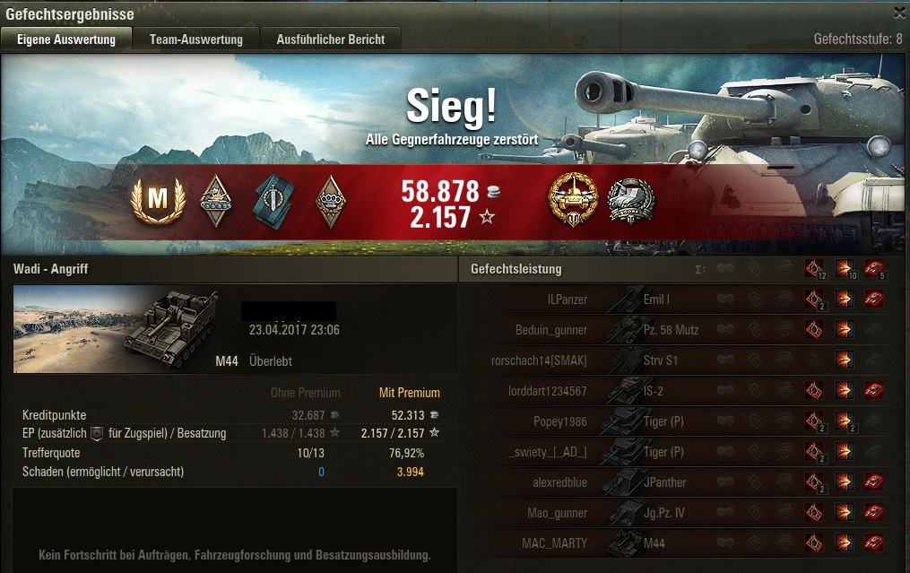Image resolution: width=910 pixels, height=573 pixels.
Task: Click the damage icon in Strv S1 row
Action: pyautogui.click(x=844, y=360)
